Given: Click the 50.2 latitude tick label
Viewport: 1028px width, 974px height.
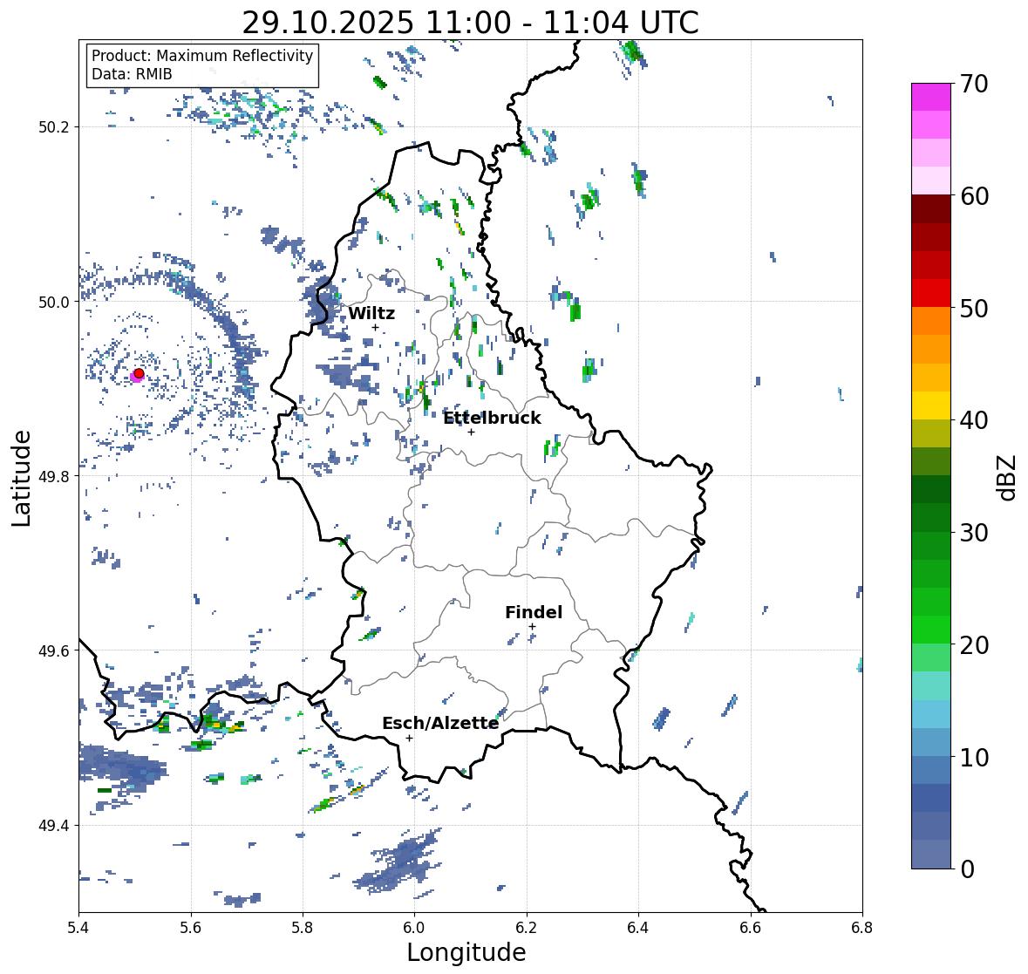Looking at the screenshot, I should tap(54, 127).
